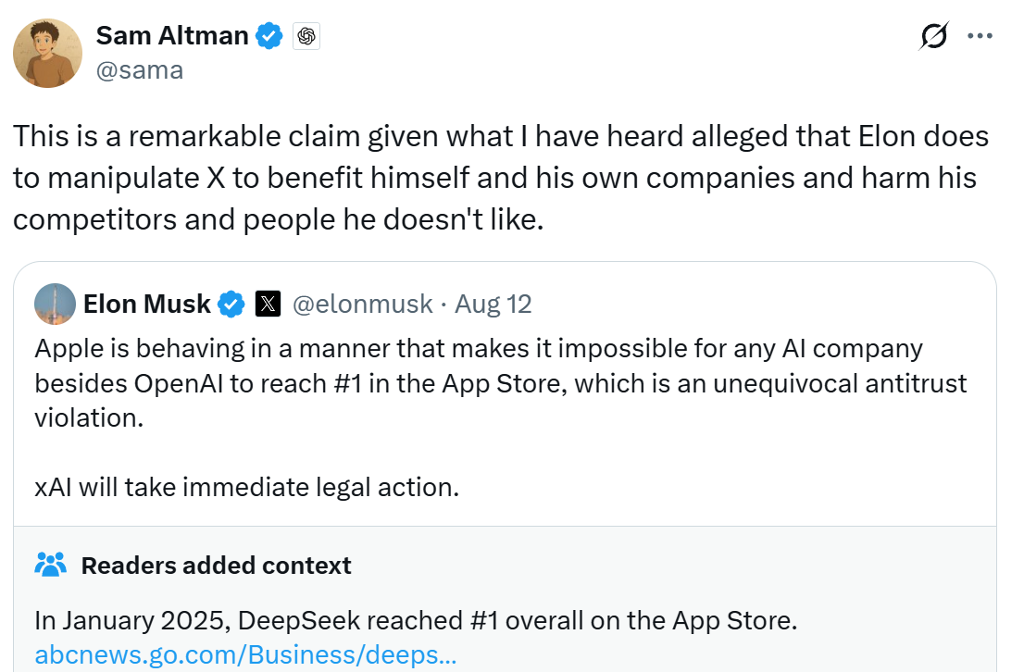Click the OpenAI affiliation badge icon
The height and width of the screenshot is (672, 1024).
(306, 36)
